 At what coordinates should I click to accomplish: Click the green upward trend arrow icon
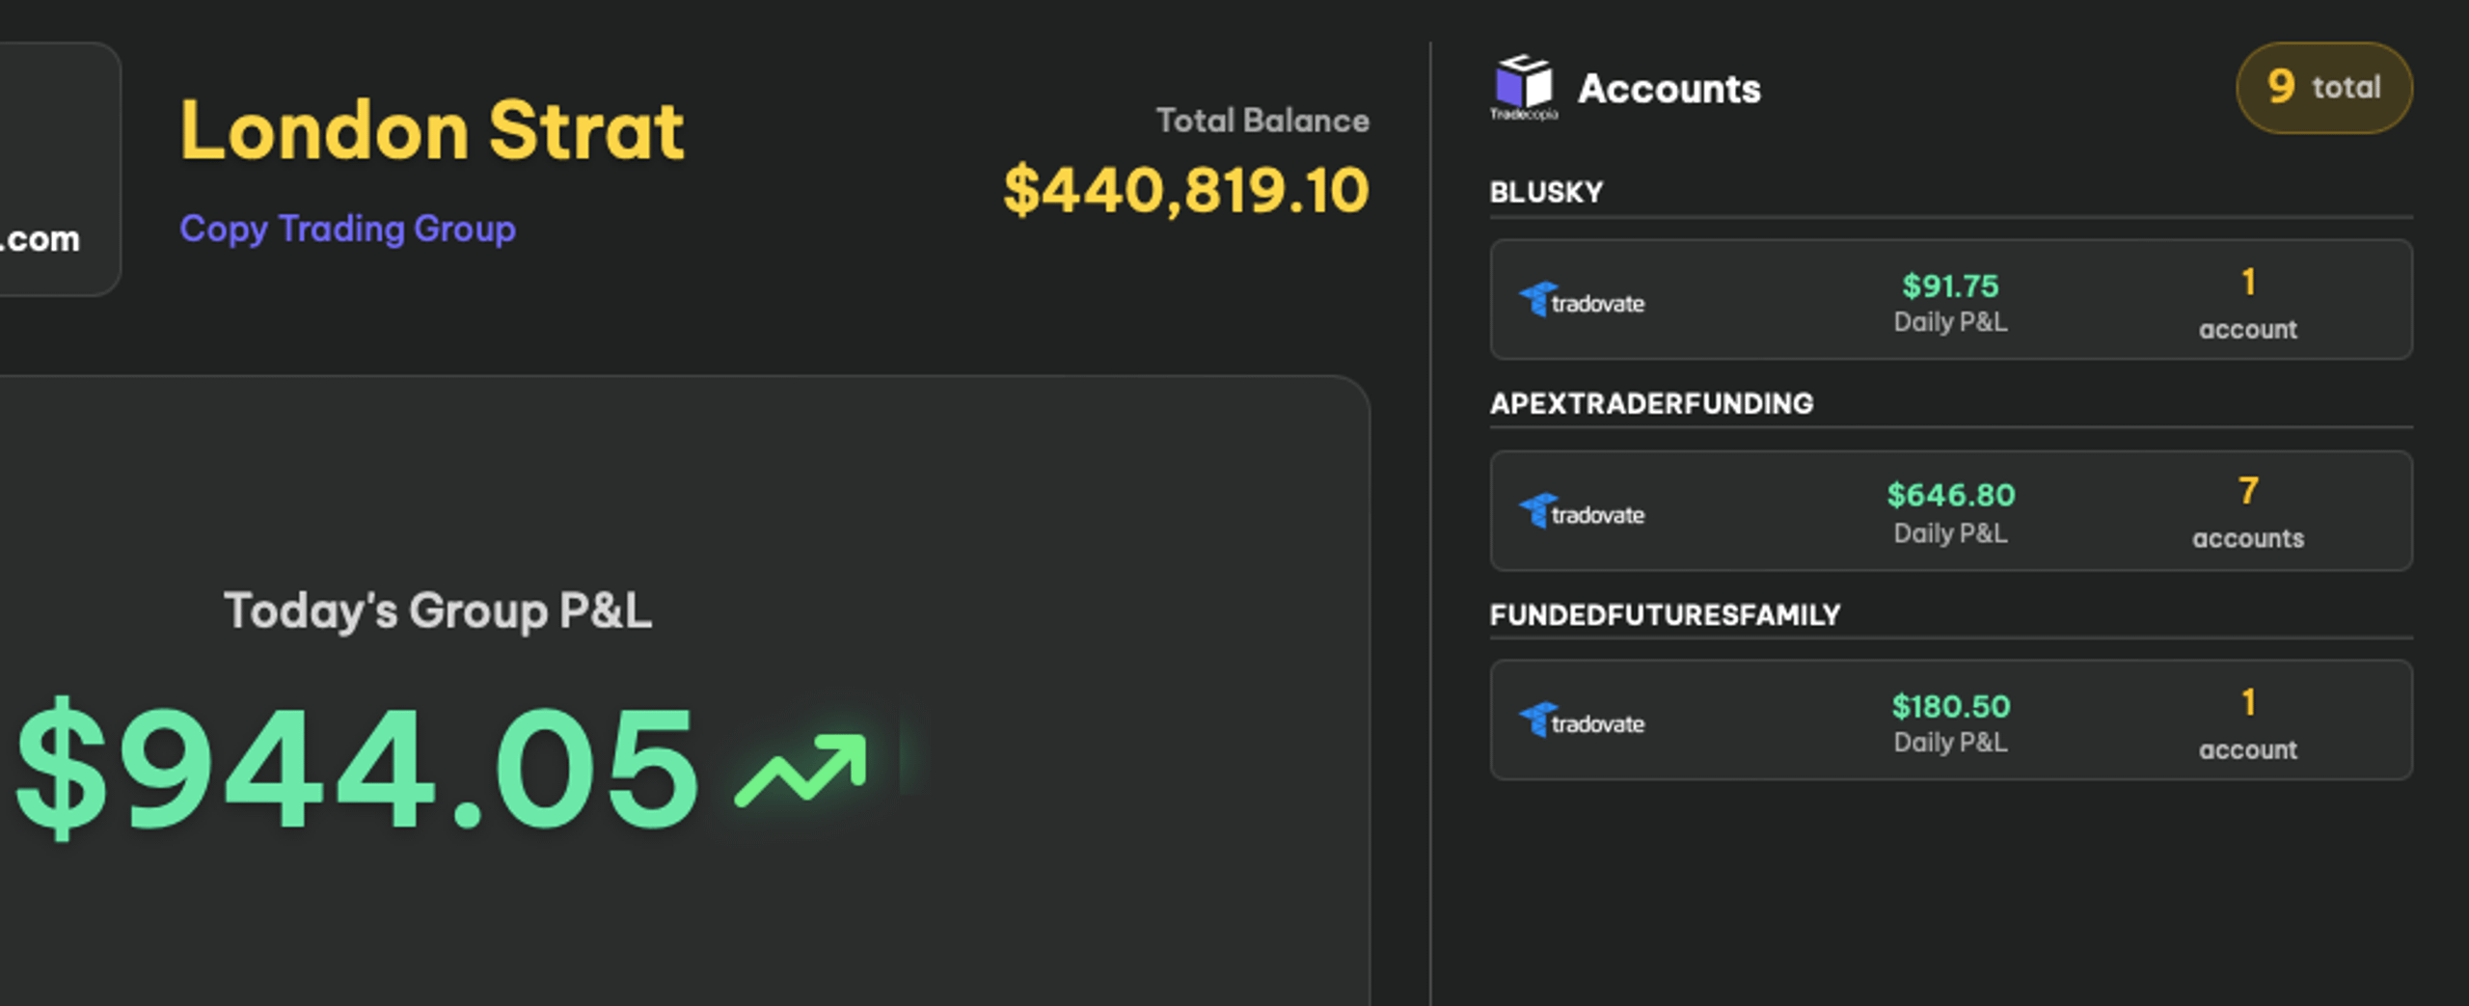click(x=800, y=770)
